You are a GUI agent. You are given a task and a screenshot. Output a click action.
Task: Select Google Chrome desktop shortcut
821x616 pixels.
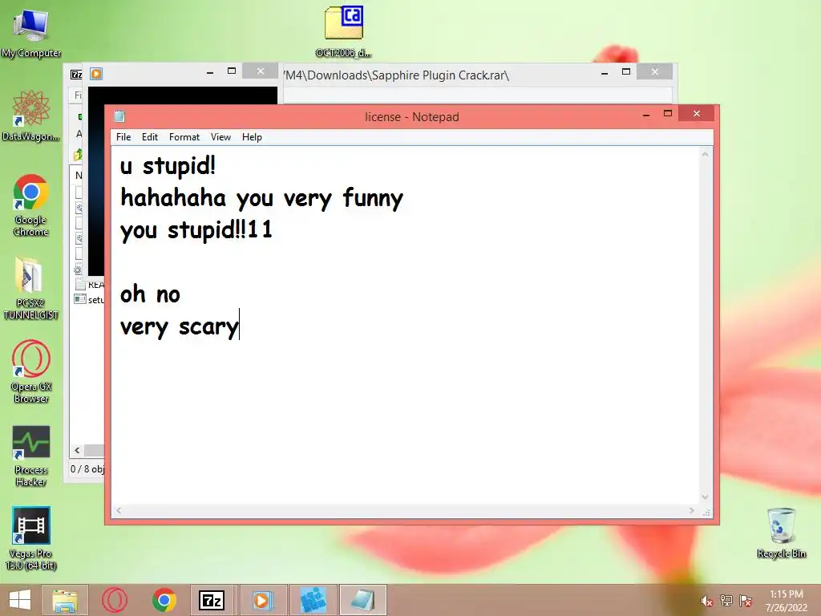pyautogui.click(x=31, y=205)
